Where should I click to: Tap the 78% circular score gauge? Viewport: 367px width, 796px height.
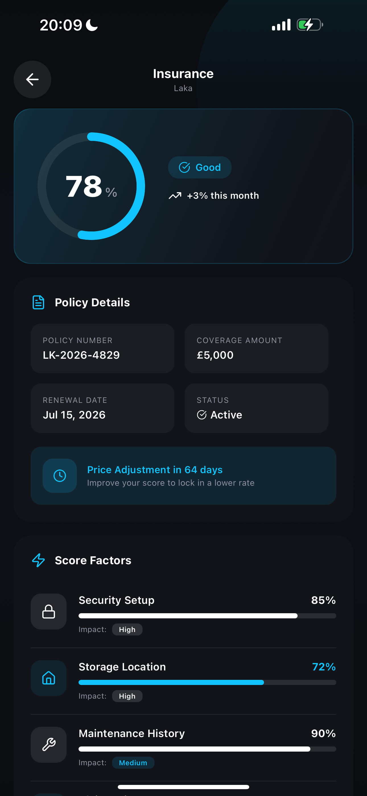pos(91,186)
